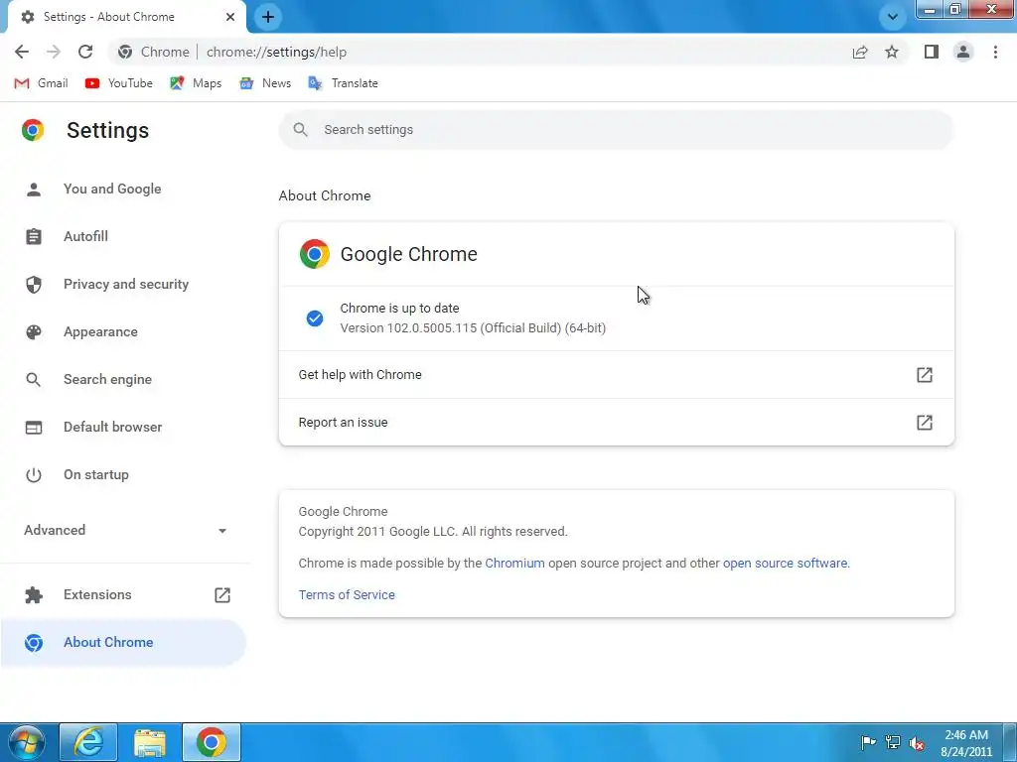Screen dimensions: 1017x762
Task: Click the Search settings field
Action: tap(616, 130)
